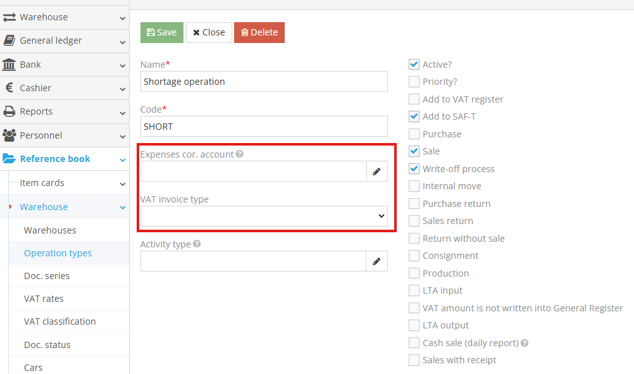Viewport: 634px width, 374px height.
Task: Enable the Add to VAT register checkbox
Action: pyautogui.click(x=414, y=99)
